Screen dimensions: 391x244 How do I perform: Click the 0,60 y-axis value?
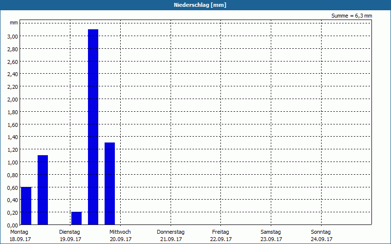13,187
